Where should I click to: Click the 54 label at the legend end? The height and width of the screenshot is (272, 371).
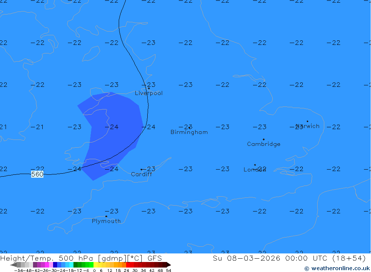tap(168, 271)
